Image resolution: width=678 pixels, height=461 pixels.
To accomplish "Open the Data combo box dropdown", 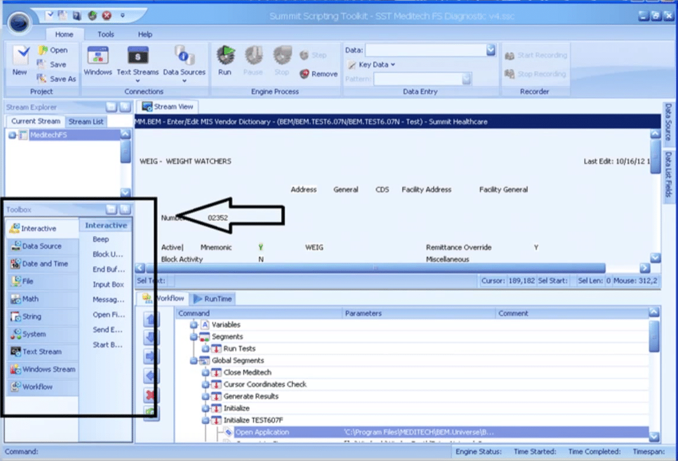I will 491,50.
